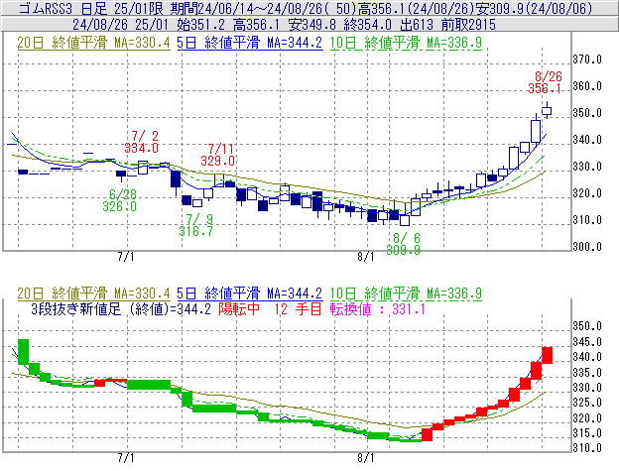Click lower chart 20日 終値平滑 MA=330.4 legend
This screenshot has height=471, width=619.
pos(93,294)
